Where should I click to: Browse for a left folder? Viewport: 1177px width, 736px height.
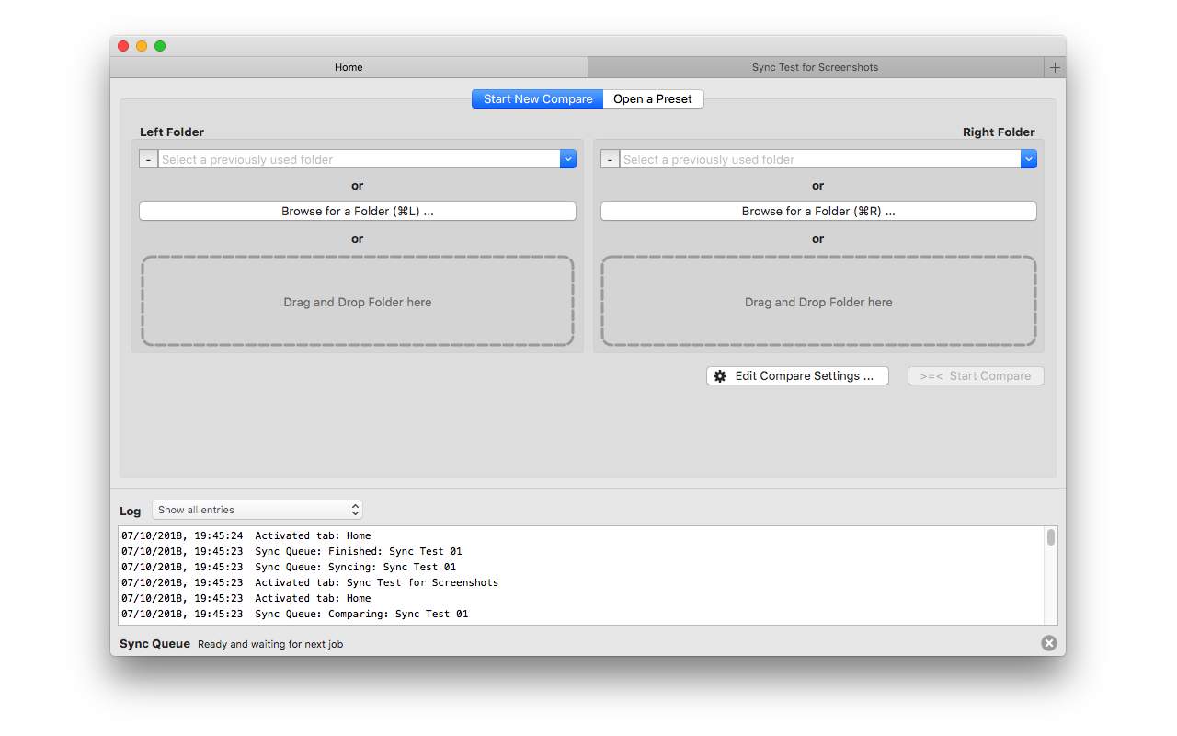click(357, 211)
